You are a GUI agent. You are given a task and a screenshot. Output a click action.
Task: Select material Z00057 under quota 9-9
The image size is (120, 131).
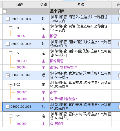(21, 36)
